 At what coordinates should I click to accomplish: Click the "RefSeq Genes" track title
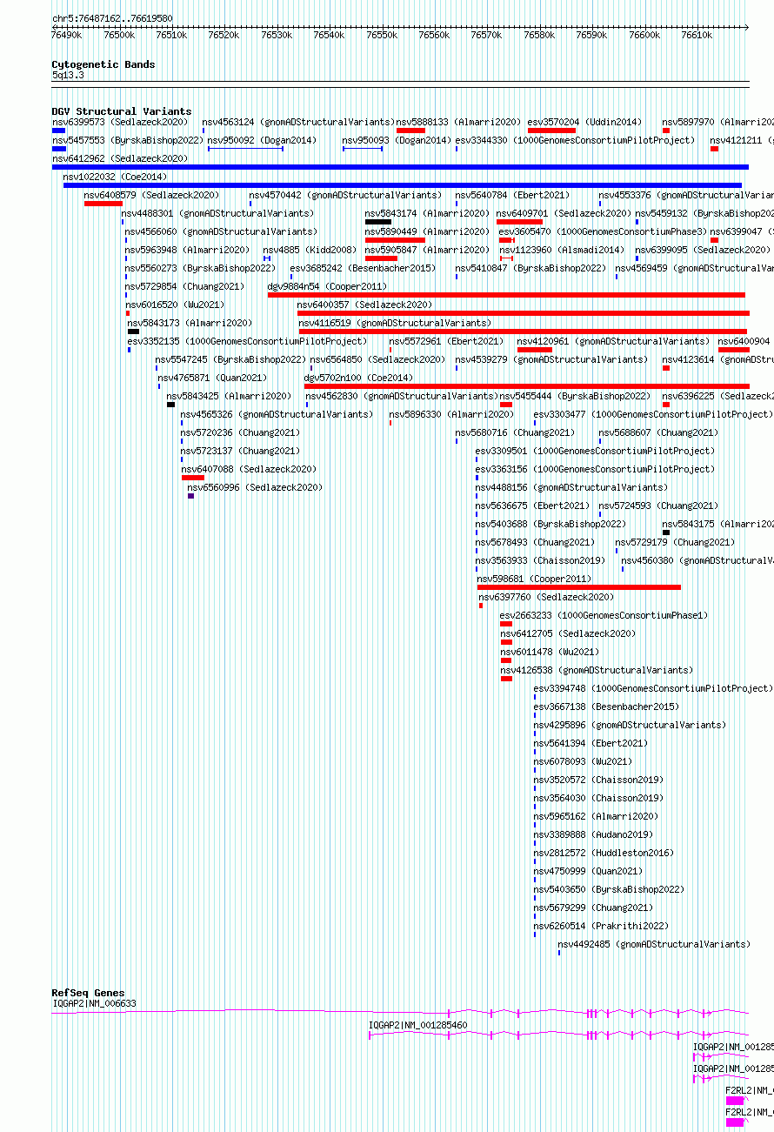coord(88,993)
